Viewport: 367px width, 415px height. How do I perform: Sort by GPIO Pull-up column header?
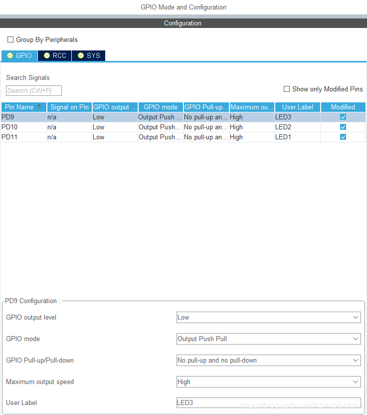click(x=206, y=107)
